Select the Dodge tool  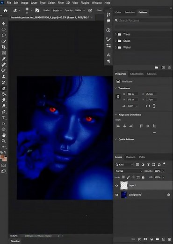point(4,106)
